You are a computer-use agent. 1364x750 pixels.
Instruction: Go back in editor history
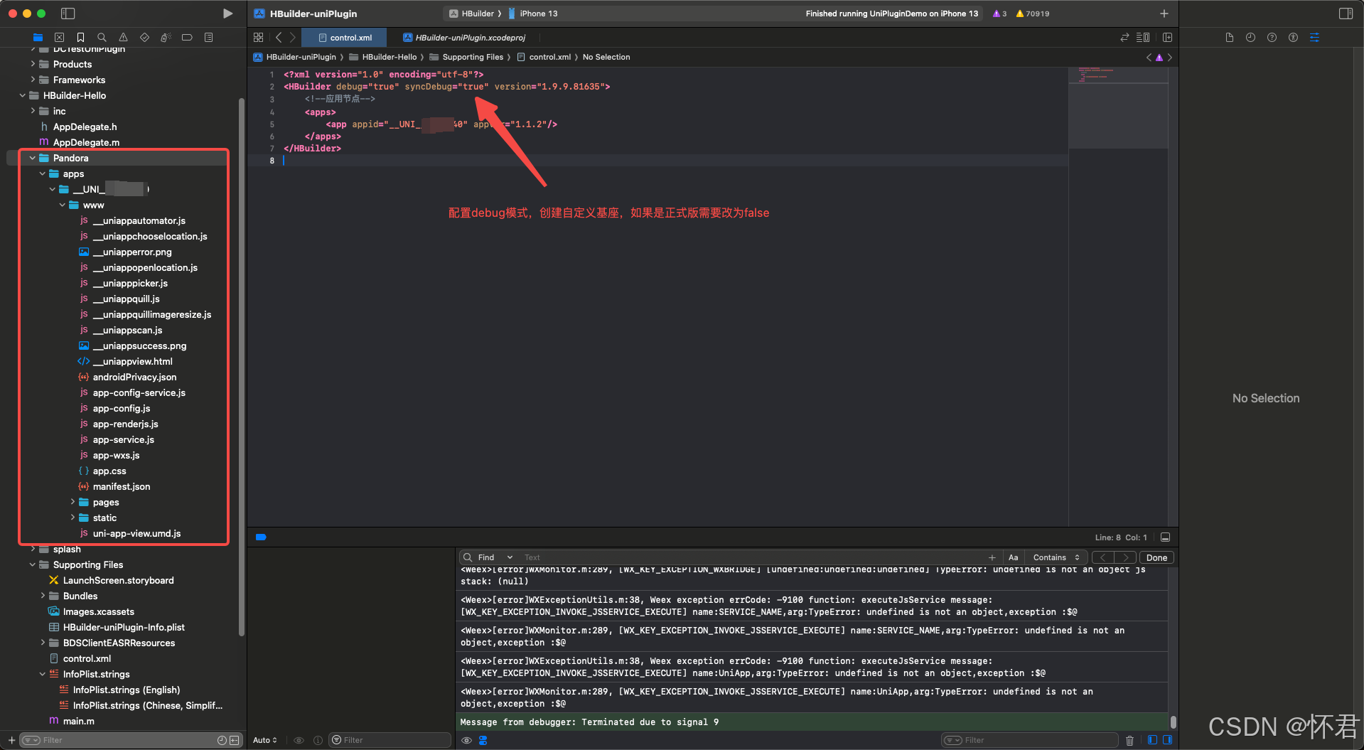[x=279, y=37]
